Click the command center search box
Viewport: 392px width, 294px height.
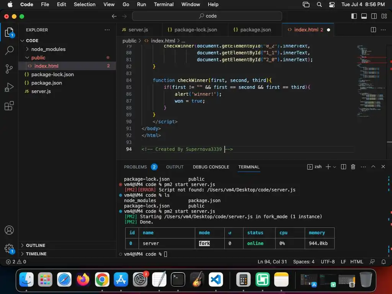pyautogui.click(x=207, y=16)
